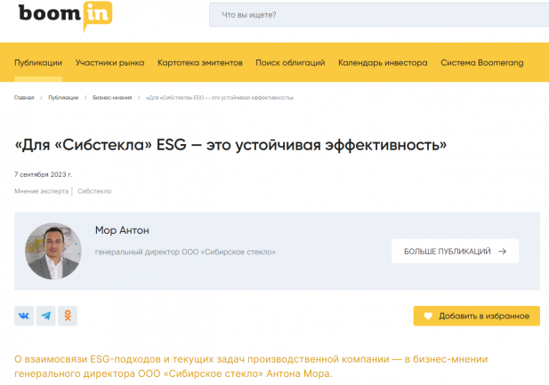The height and width of the screenshot is (385, 549).
Task: Open Антон Мор author photo
Action: (x=53, y=251)
